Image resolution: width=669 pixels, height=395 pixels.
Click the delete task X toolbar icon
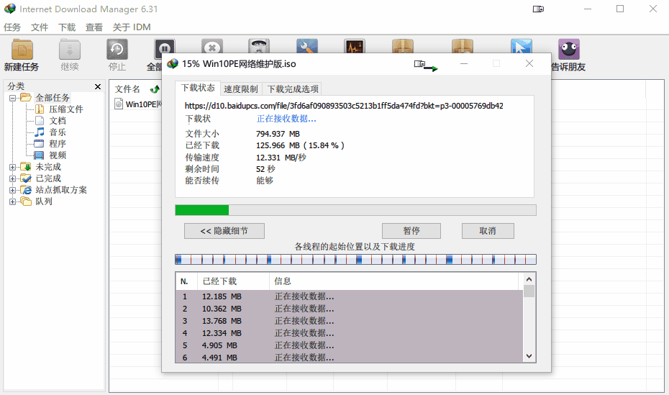tap(212, 46)
